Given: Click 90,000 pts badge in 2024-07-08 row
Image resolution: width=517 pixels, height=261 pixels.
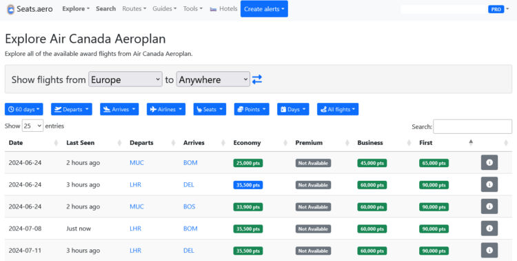Looking at the screenshot, I should 434,229.
